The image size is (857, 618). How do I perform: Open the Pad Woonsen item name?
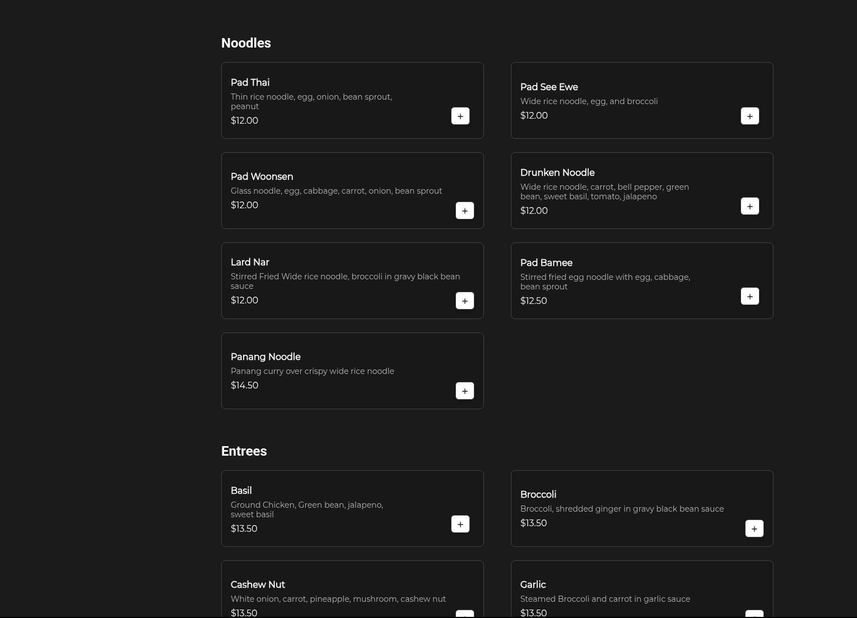pyautogui.click(x=262, y=176)
